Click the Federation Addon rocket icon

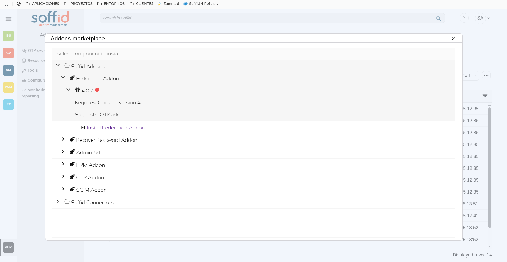(72, 78)
